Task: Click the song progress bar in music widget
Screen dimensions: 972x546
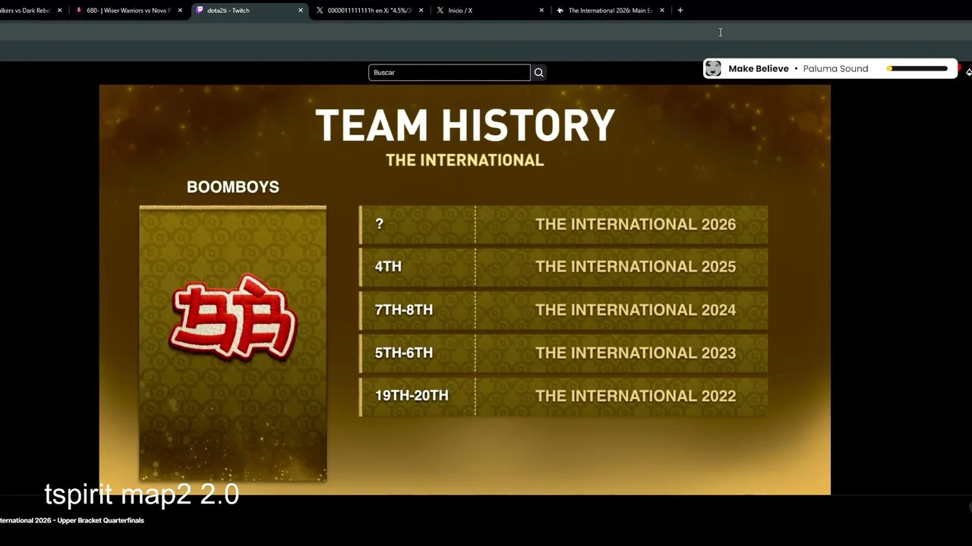Action: coord(917,69)
